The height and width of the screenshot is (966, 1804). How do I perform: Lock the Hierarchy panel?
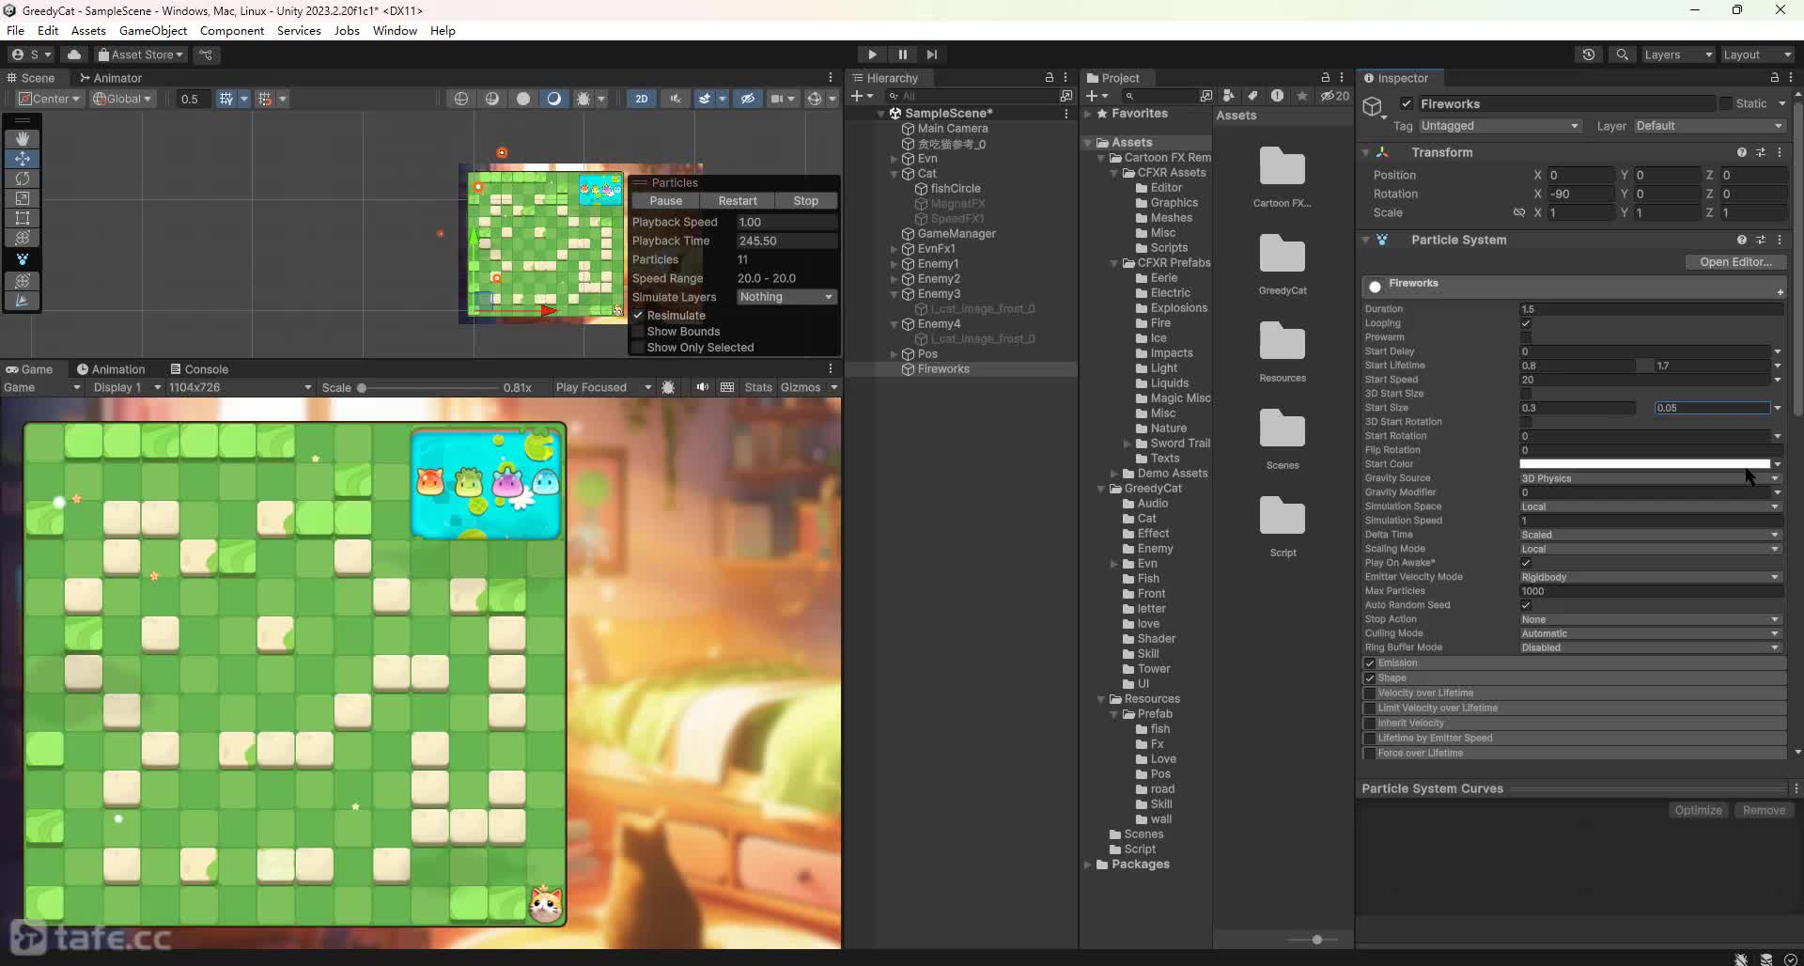pyautogui.click(x=1050, y=78)
